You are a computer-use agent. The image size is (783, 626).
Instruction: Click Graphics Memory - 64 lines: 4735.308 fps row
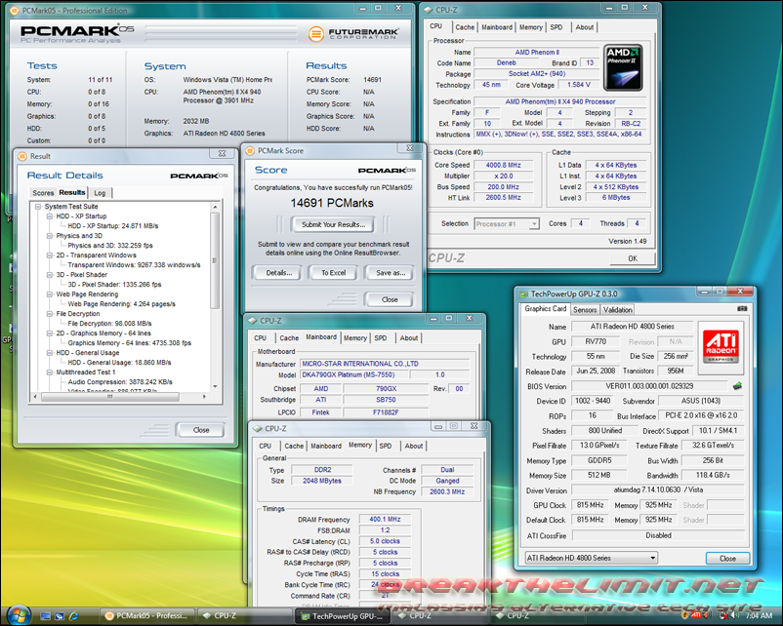[x=129, y=343]
